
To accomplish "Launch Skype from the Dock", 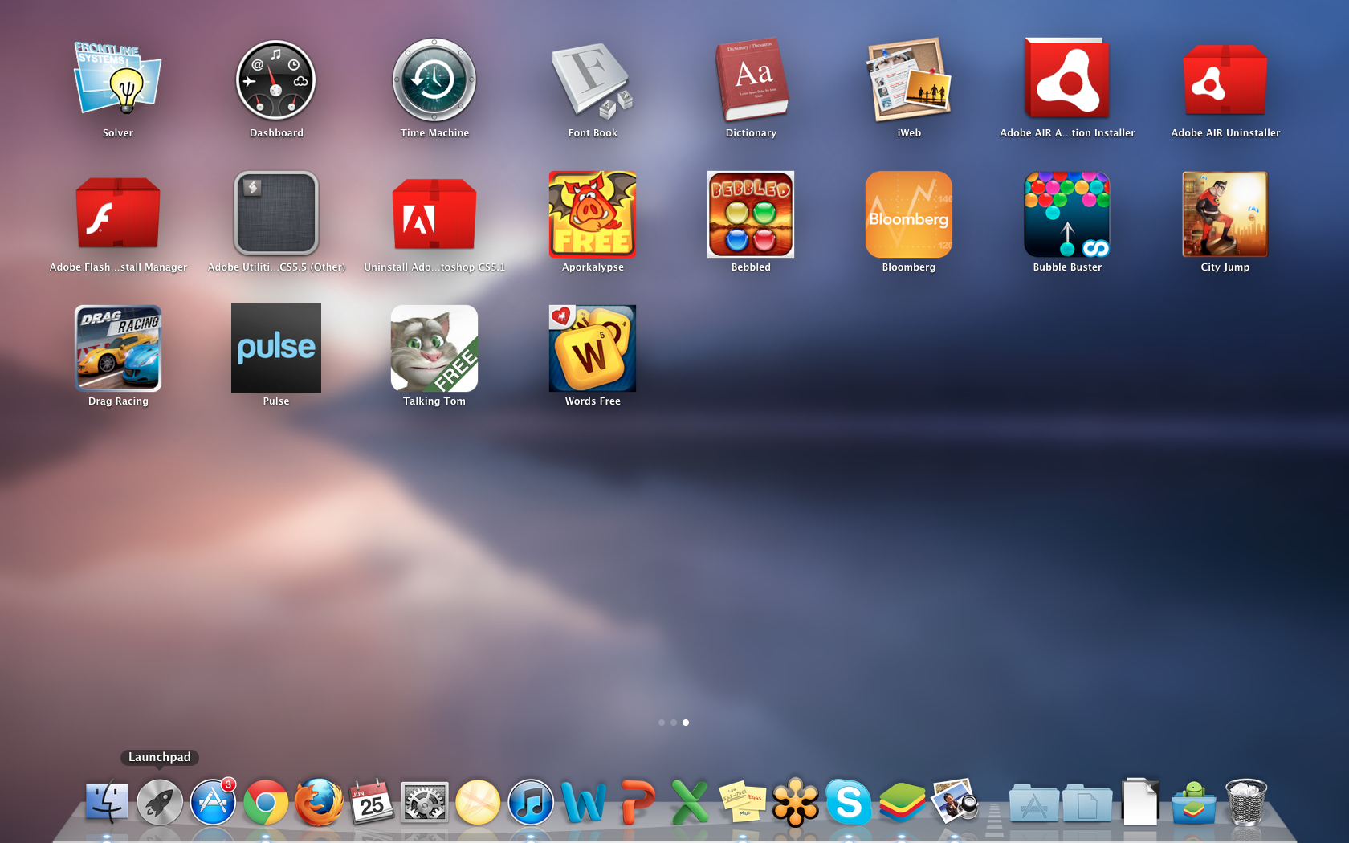I will pos(849,802).
